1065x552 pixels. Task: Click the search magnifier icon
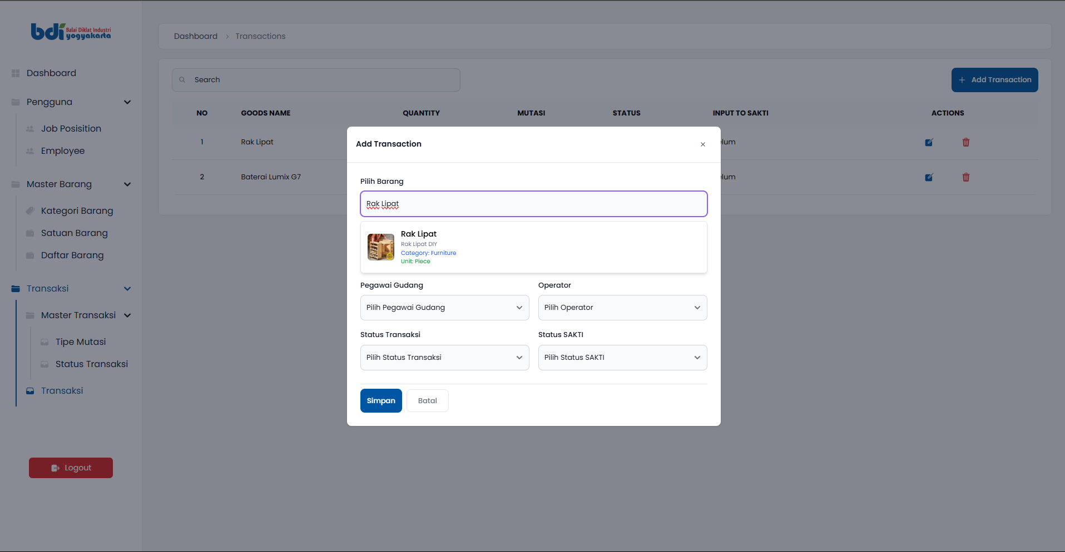[x=182, y=80]
